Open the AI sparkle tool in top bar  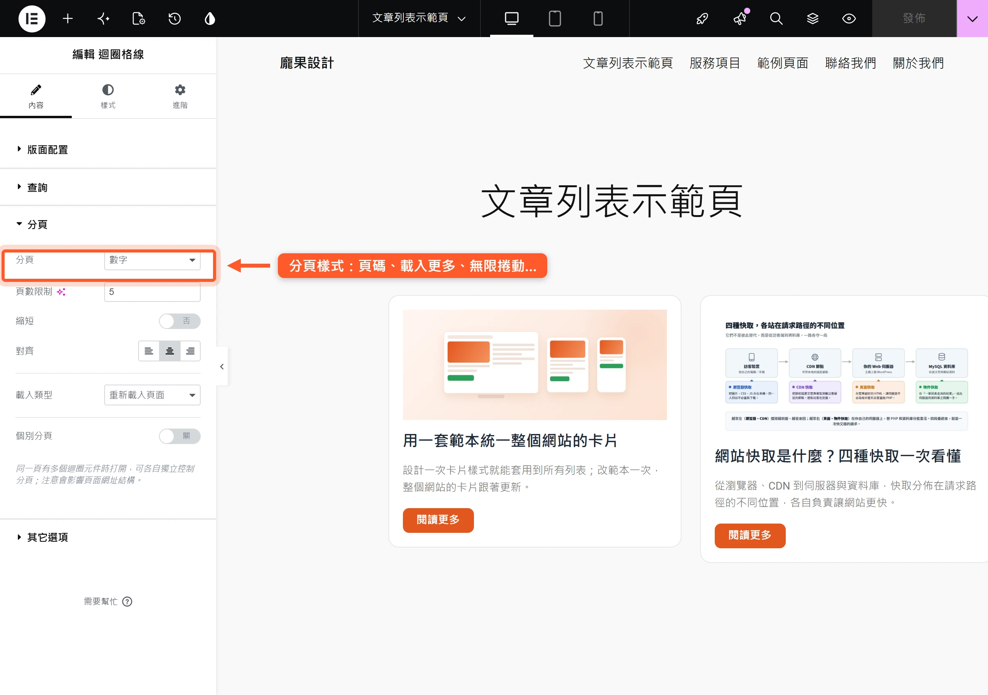[x=103, y=19]
